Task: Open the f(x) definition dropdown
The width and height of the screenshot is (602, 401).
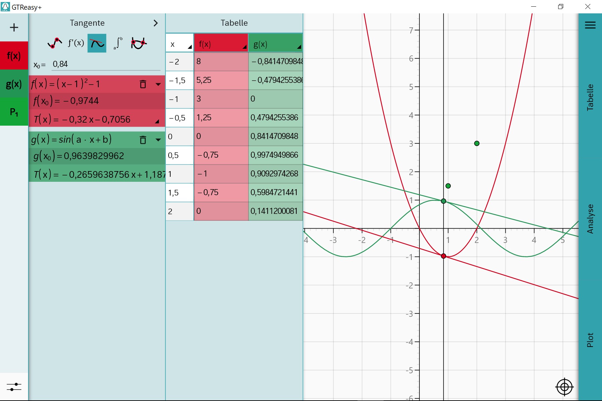Action: click(x=158, y=85)
